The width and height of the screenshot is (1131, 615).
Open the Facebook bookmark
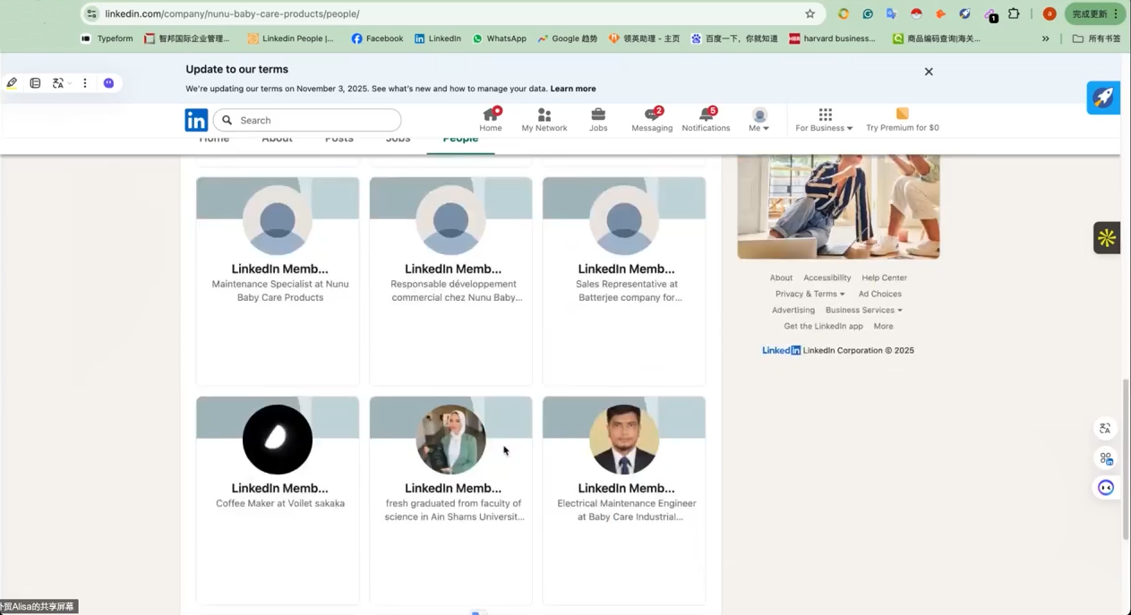click(x=377, y=38)
